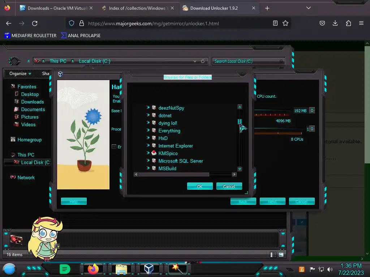Click the volume icon in system tray
370x277 pixels.
[x=330, y=269]
